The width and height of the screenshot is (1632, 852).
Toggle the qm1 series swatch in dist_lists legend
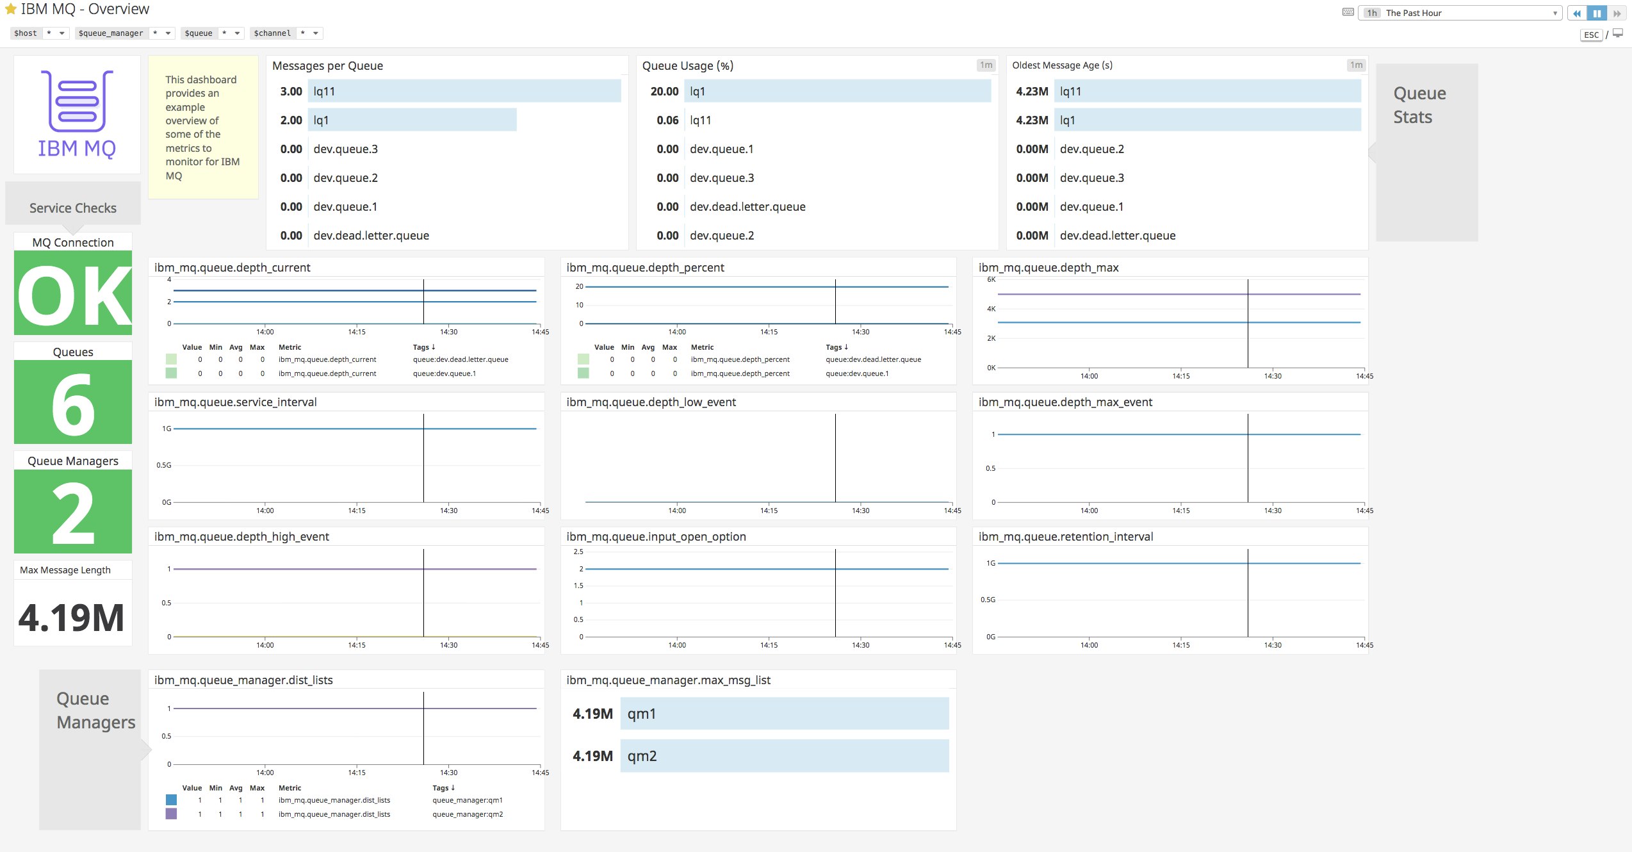pyautogui.click(x=170, y=799)
